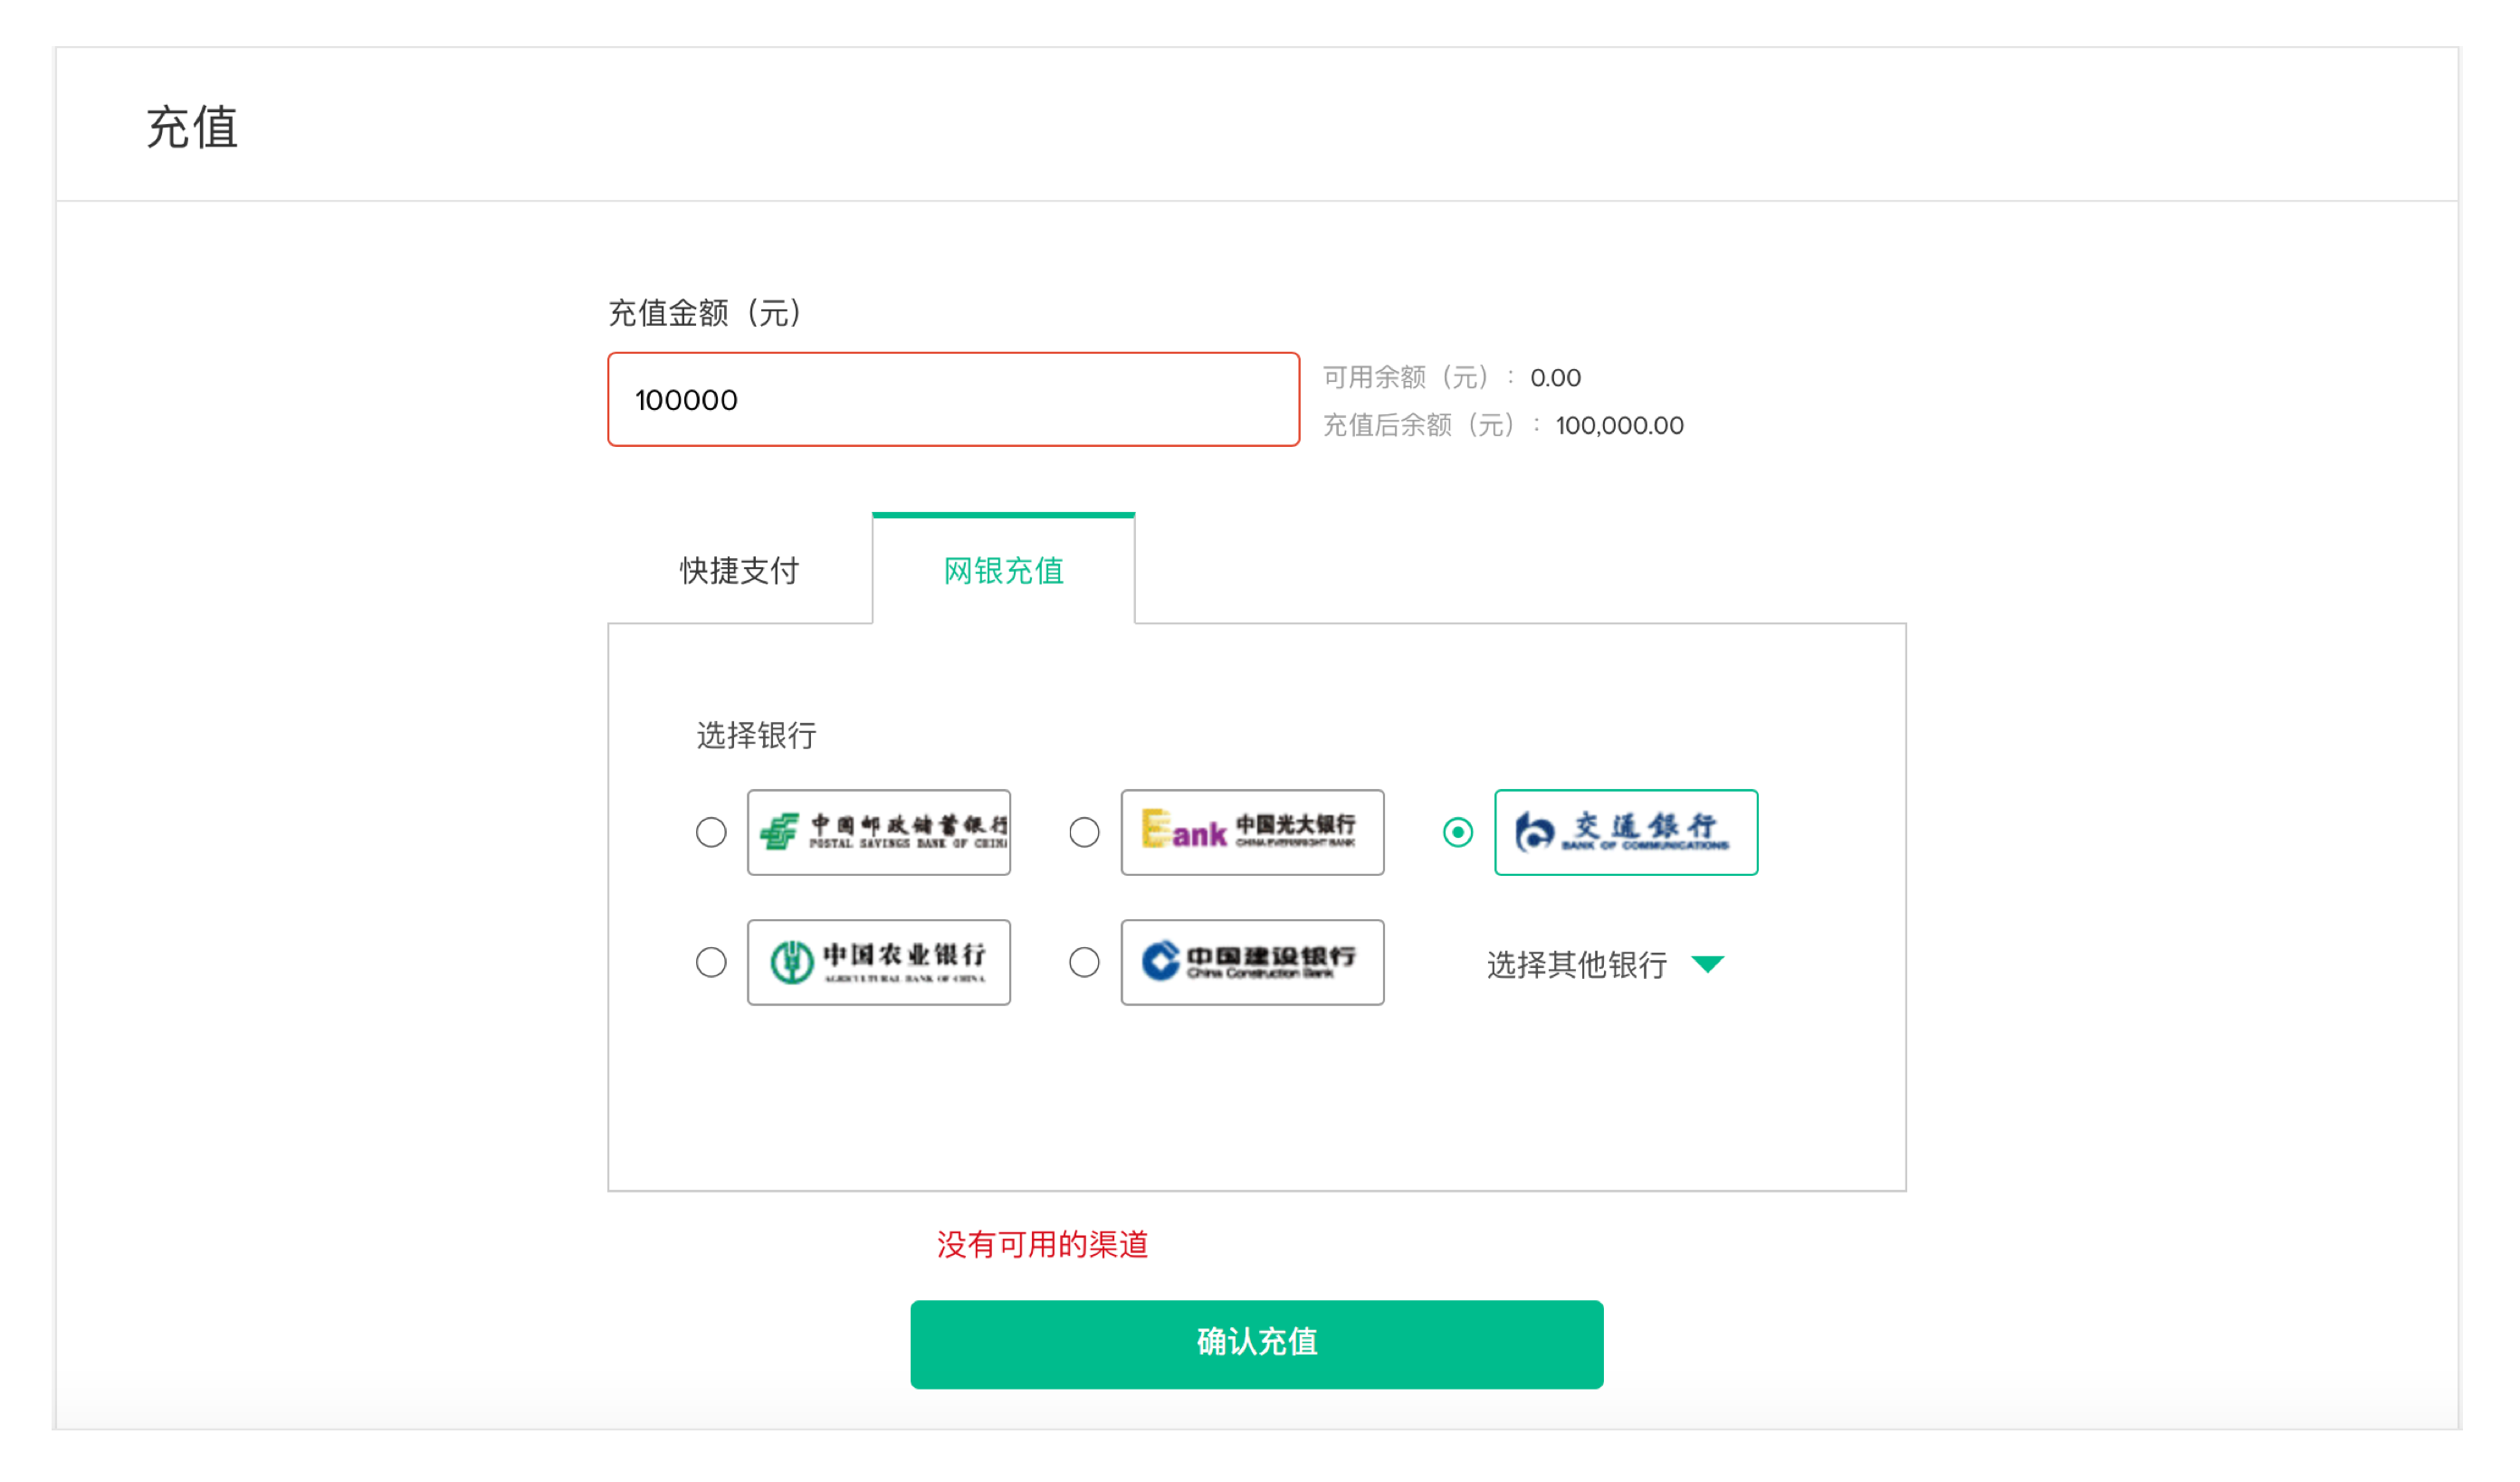This screenshot has height=1482, width=2520.
Task: Select Bank of Communications radio button
Action: tap(1458, 832)
